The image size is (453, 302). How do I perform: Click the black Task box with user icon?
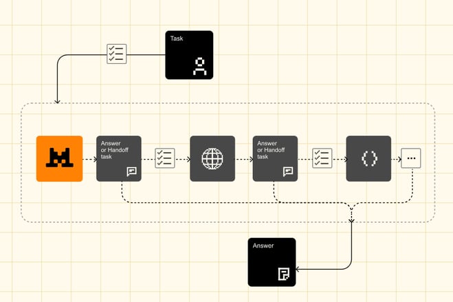pos(189,55)
